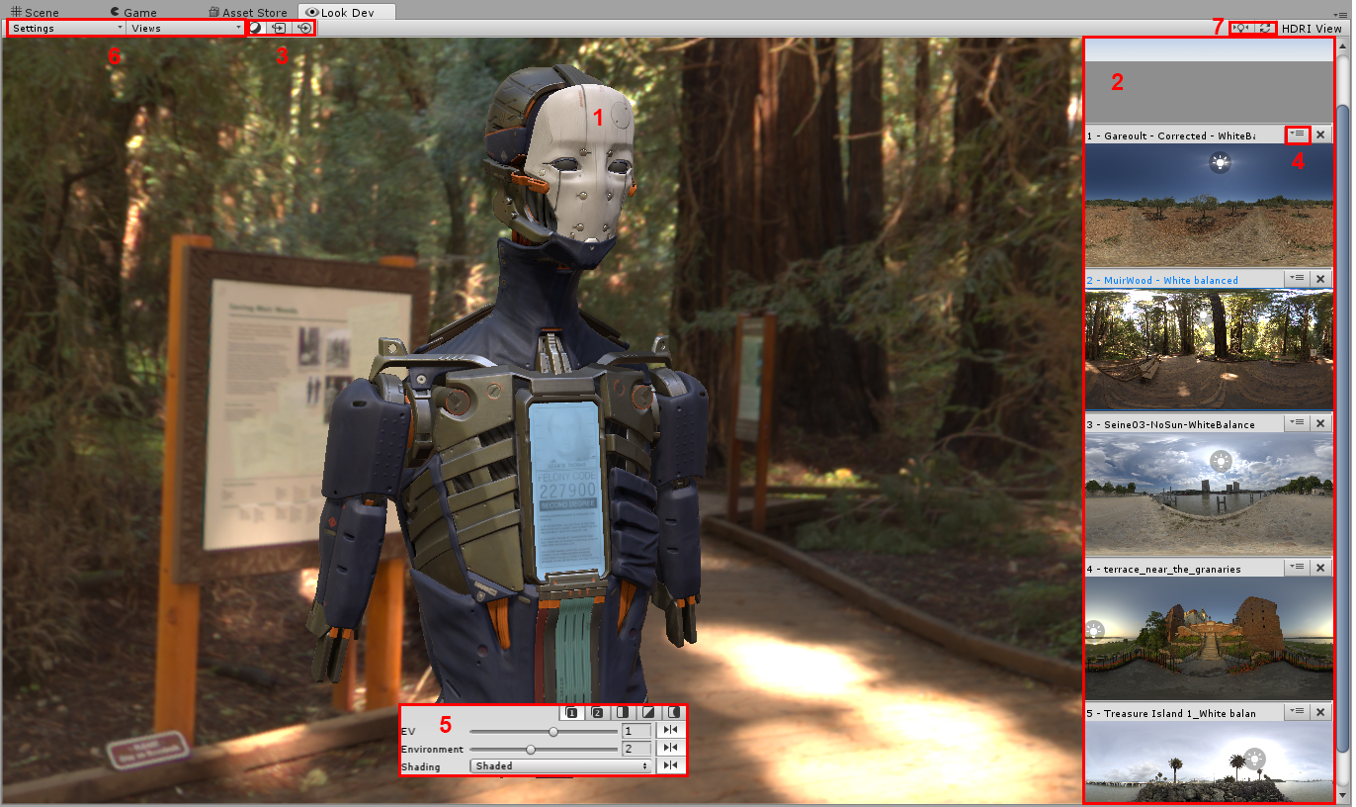Open the Settings dropdown
The width and height of the screenshot is (1356, 807).
pos(67,29)
